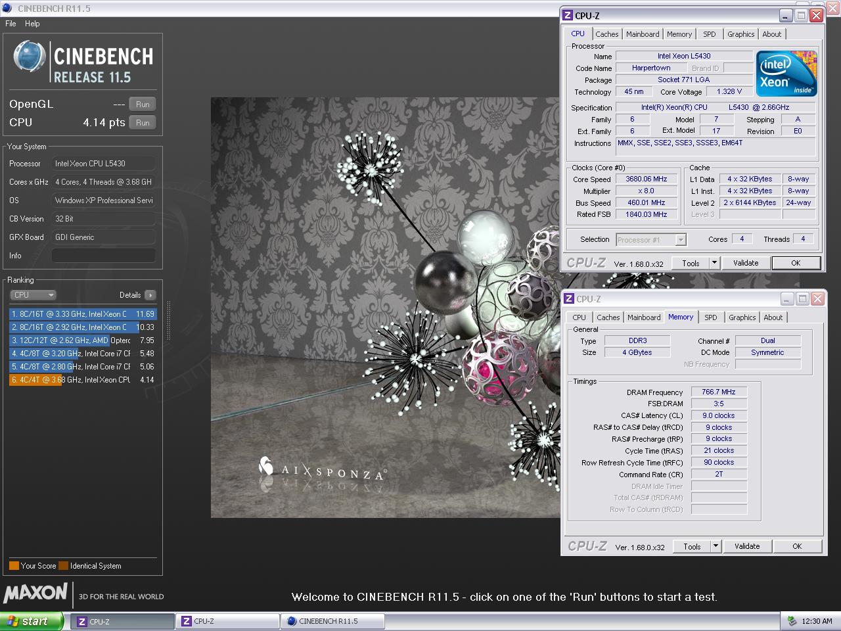Click the bottom CPU-Z window title icon

click(569, 298)
